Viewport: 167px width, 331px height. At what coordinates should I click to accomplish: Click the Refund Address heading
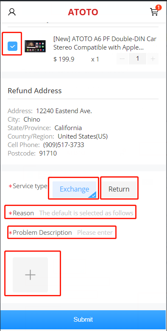pyautogui.click(x=35, y=91)
